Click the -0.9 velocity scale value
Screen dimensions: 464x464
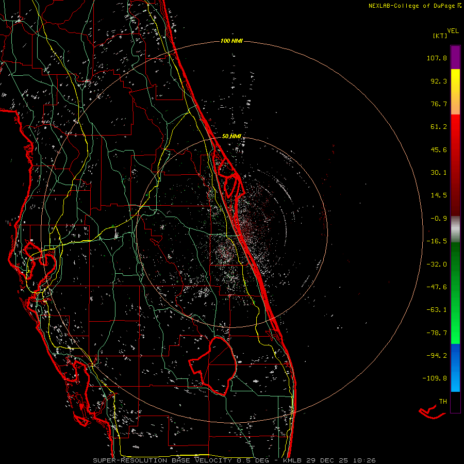439,219
